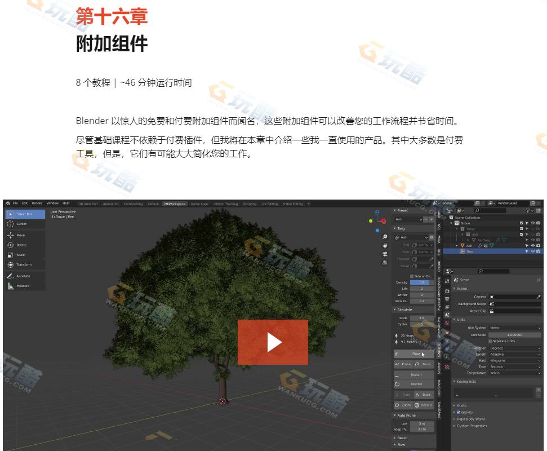Screen dimensions: 547x451
Task: Open the View Layer properties icon
Action: (x=447, y=307)
